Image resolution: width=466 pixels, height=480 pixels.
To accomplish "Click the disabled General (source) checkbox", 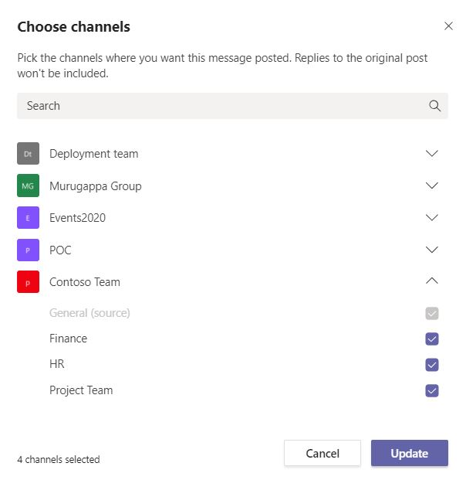I will (x=432, y=313).
